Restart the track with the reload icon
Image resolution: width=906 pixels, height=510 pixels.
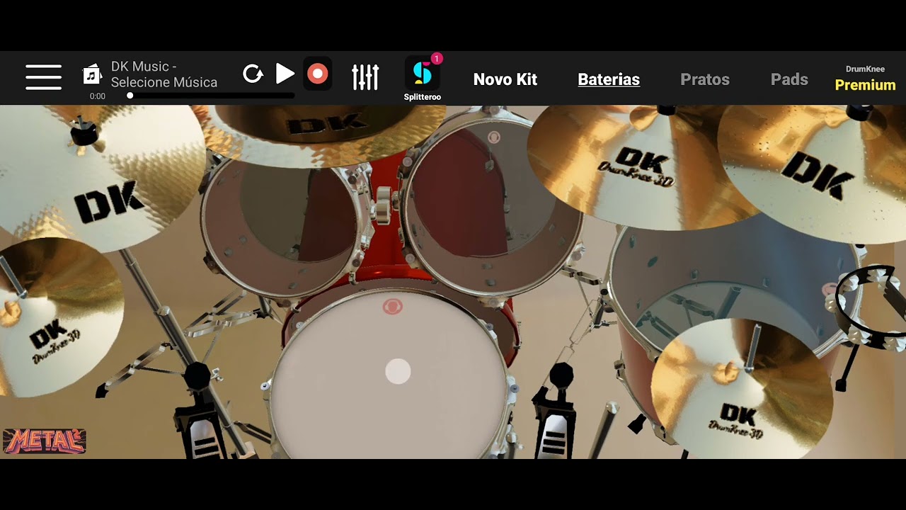[253, 74]
